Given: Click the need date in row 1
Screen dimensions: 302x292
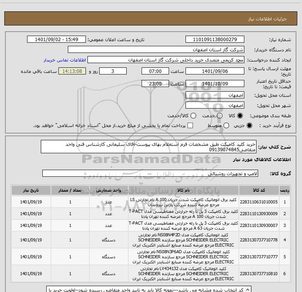Looking at the screenshot, I should [31, 202].
